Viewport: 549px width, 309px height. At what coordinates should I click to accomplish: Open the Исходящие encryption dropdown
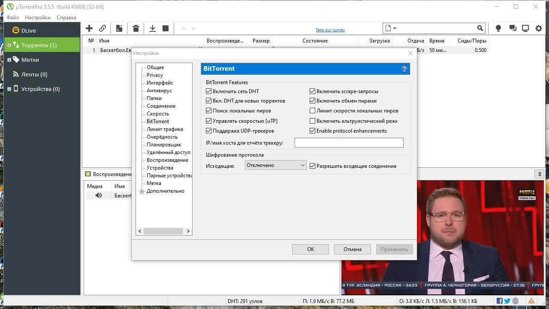coord(275,165)
